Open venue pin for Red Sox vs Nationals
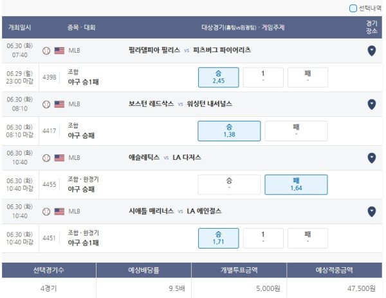Image resolution: width=386 pixels, height=298 pixels. pos(371,105)
